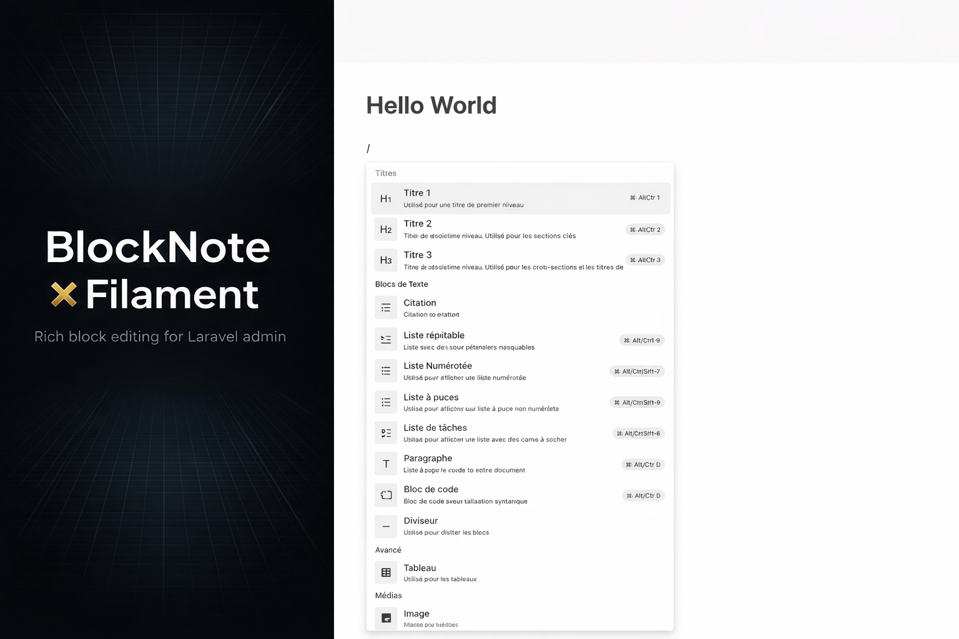Select the Paragraphe T icon
Viewport: 959px width, 639px height.
pyautogui.click(x=386, y=463)
